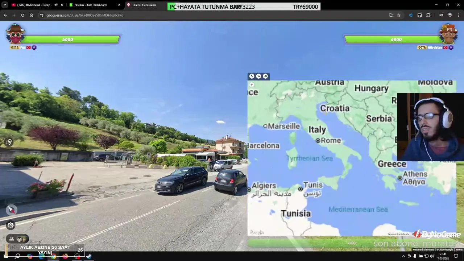
Task: Switch to Stream - Kick Dashboard tab
Action: [91, 5]
